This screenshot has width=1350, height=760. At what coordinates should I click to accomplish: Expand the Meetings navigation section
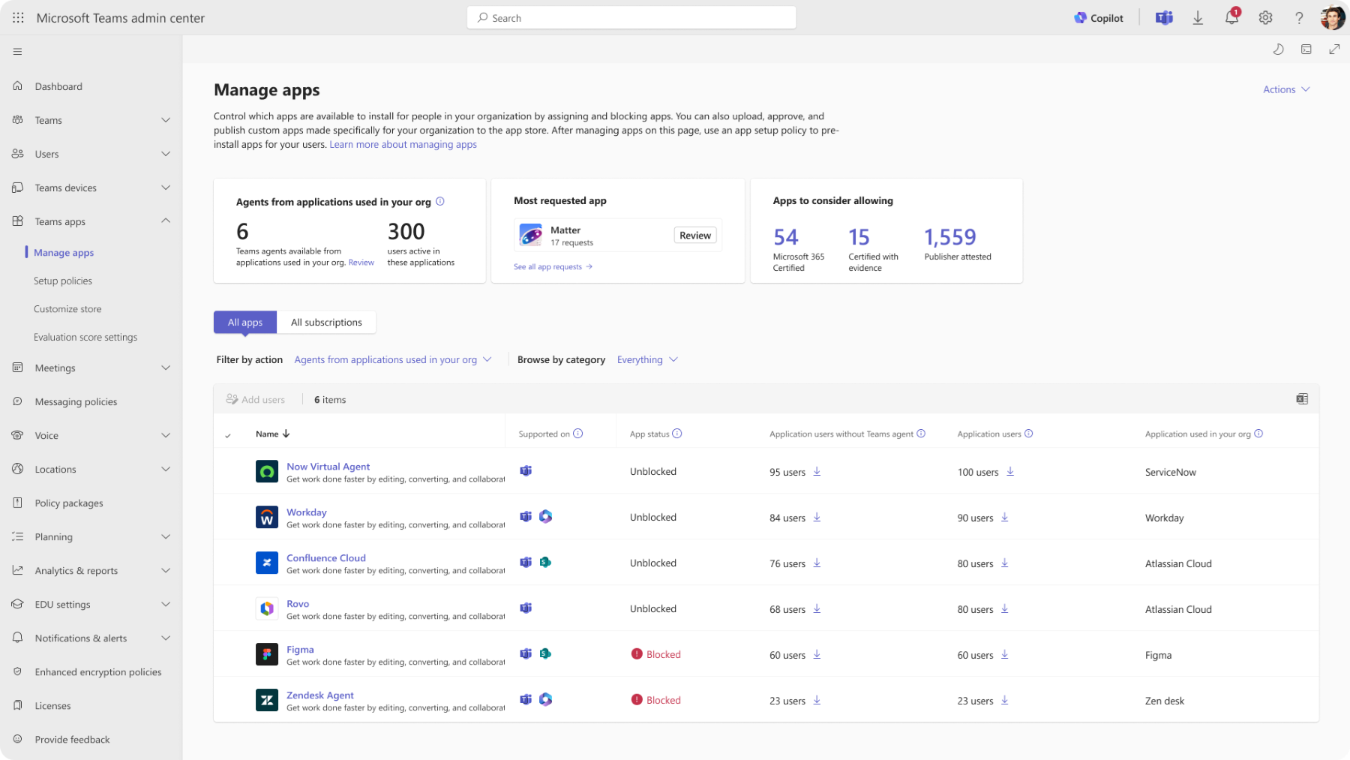point(166,368)
